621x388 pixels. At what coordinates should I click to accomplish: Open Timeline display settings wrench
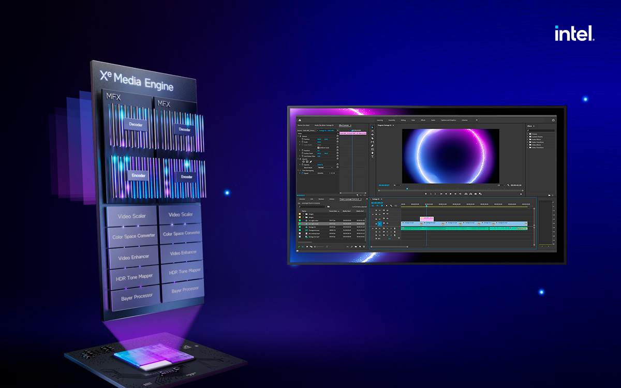point(391,205)
